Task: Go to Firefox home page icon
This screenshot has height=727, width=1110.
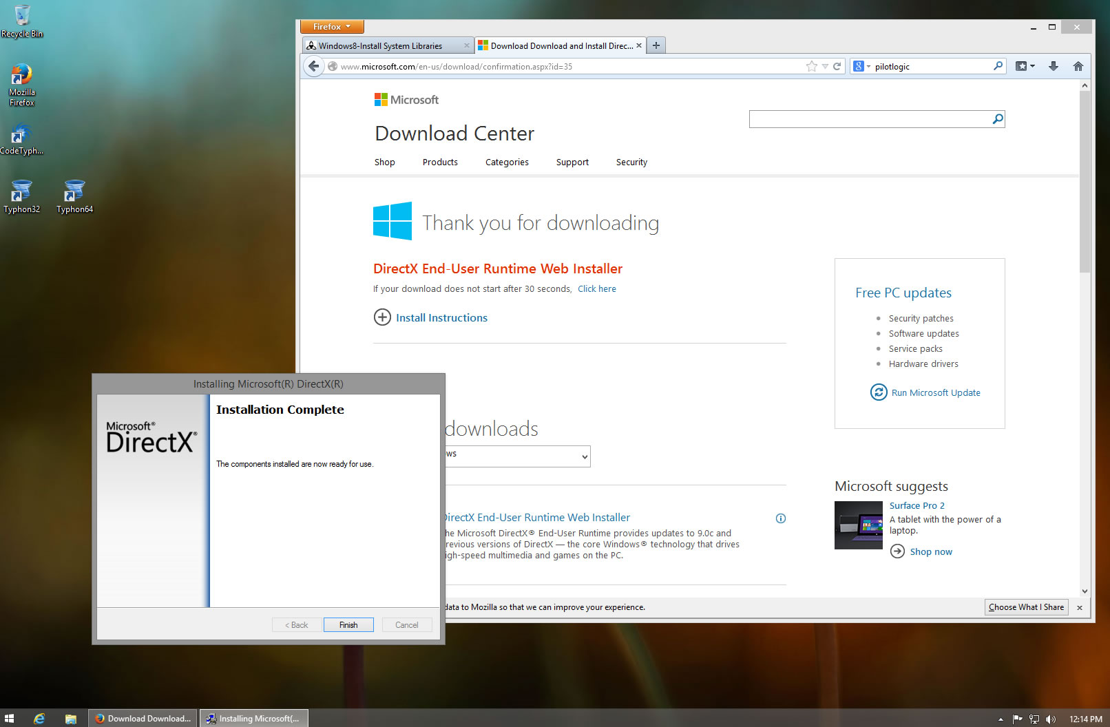Action: 1078,66
